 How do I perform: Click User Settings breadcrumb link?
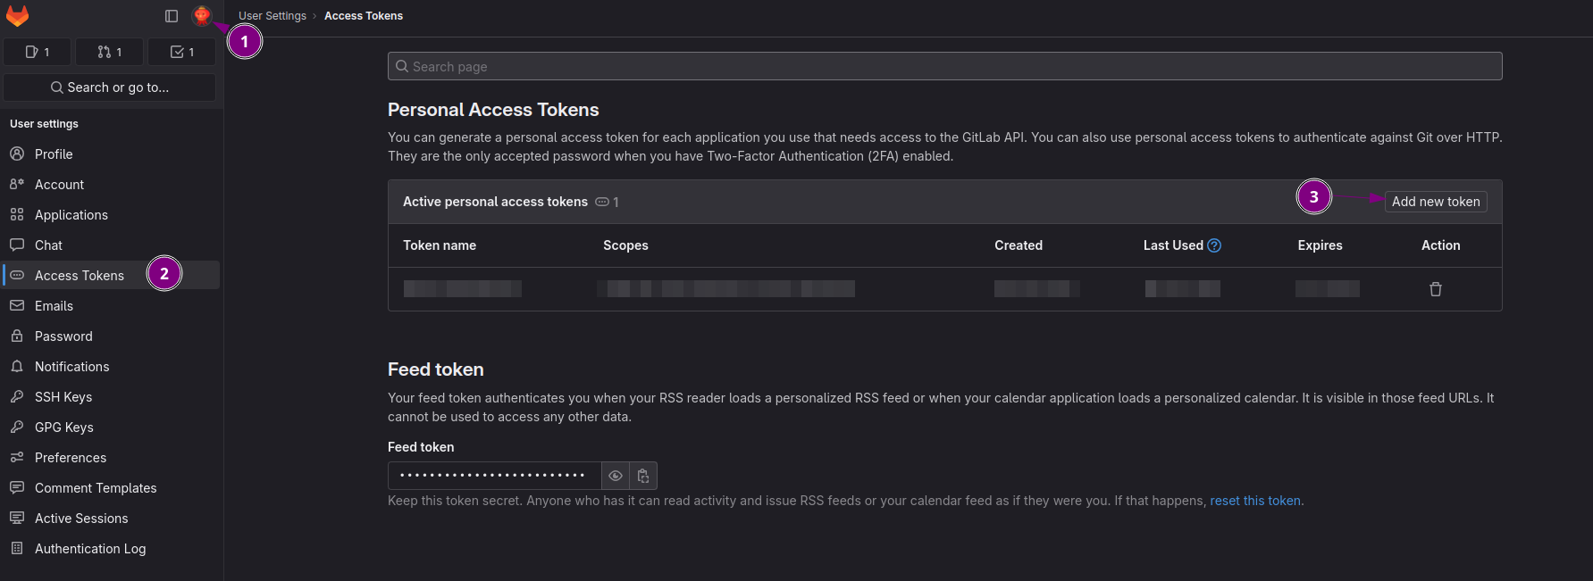point(272,16)
